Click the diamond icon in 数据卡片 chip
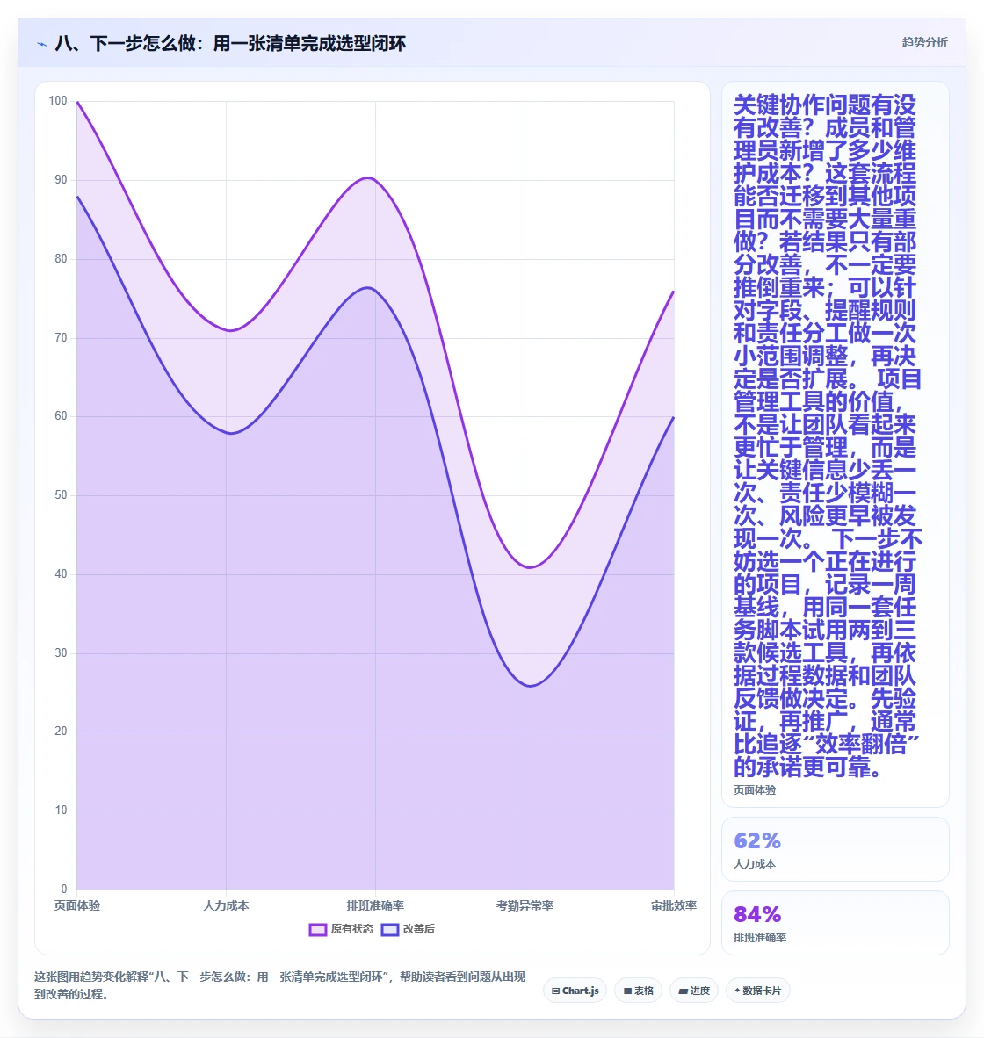984x1038 pixels. (x=738, y=991)
